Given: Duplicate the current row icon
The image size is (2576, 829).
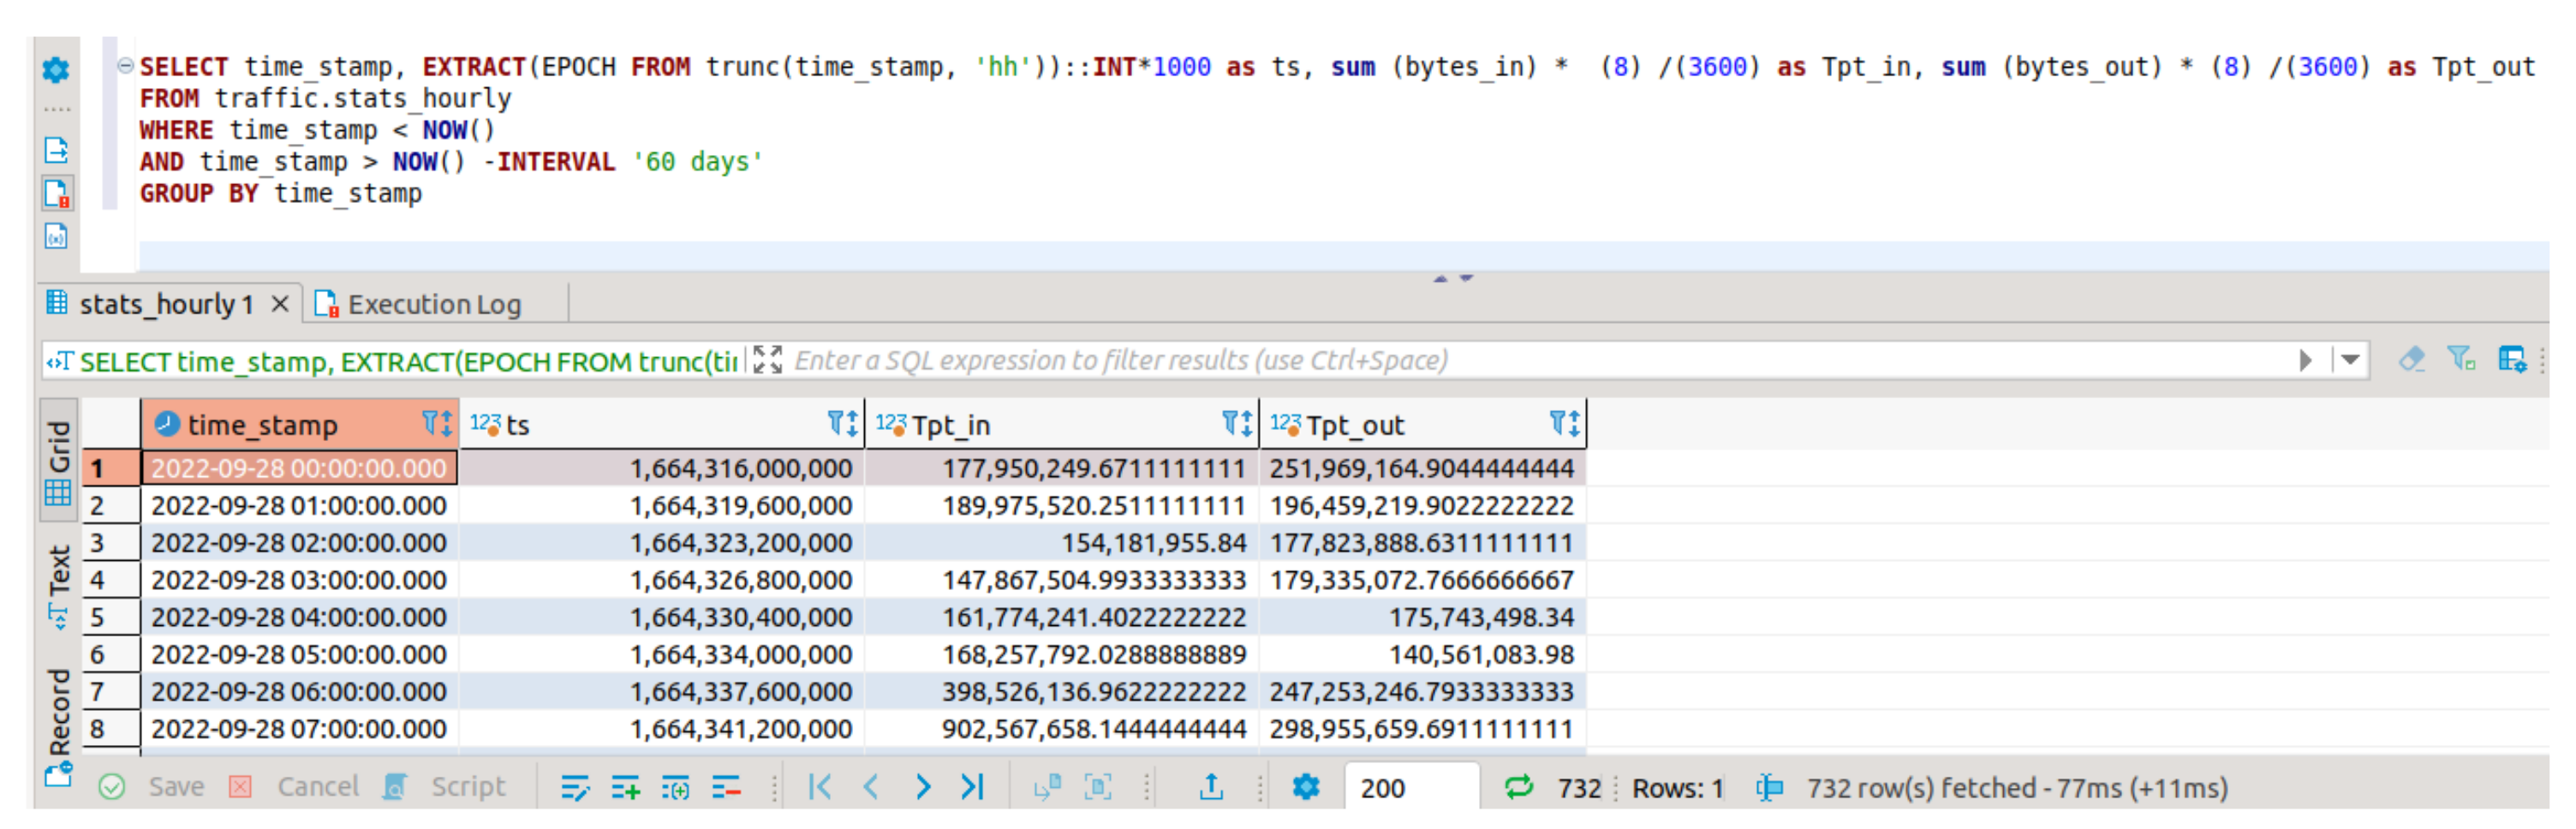Looking at the screenshot, I should click(676, 788).
